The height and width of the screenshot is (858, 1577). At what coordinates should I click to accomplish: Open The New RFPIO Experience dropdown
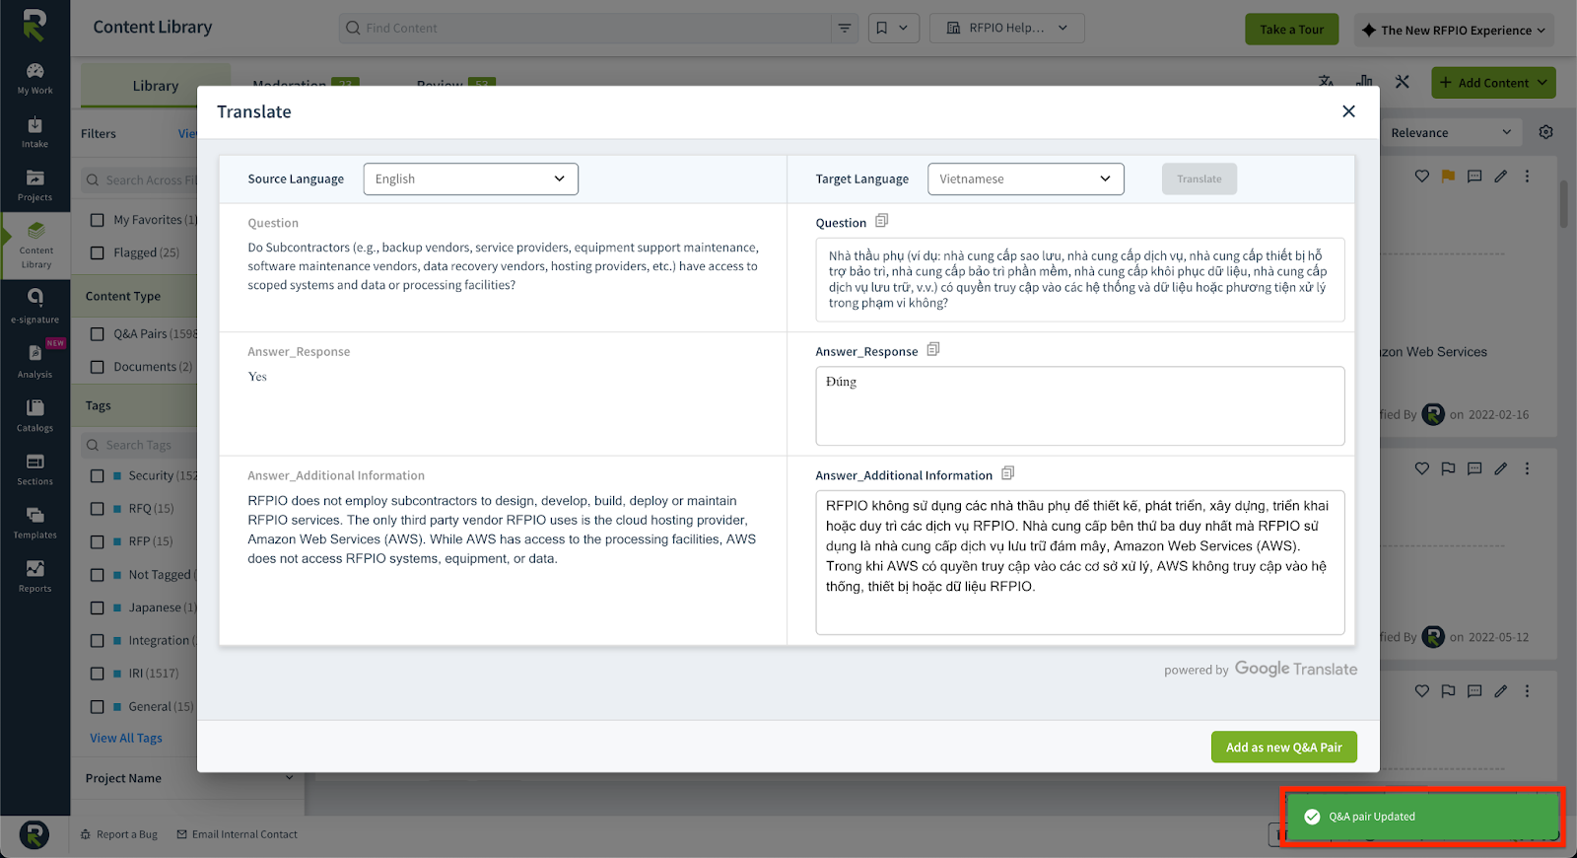pyautogui.click(x=1454, y=30)
